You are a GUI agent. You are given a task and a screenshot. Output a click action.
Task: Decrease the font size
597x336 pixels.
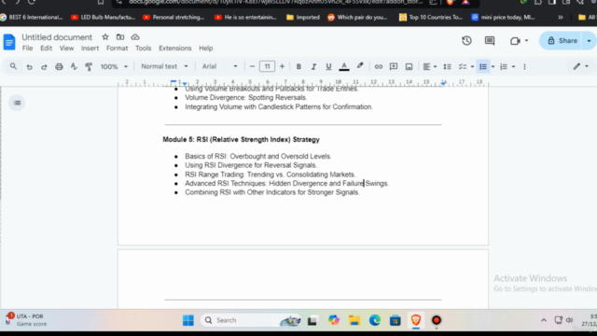tap(252, 66)
